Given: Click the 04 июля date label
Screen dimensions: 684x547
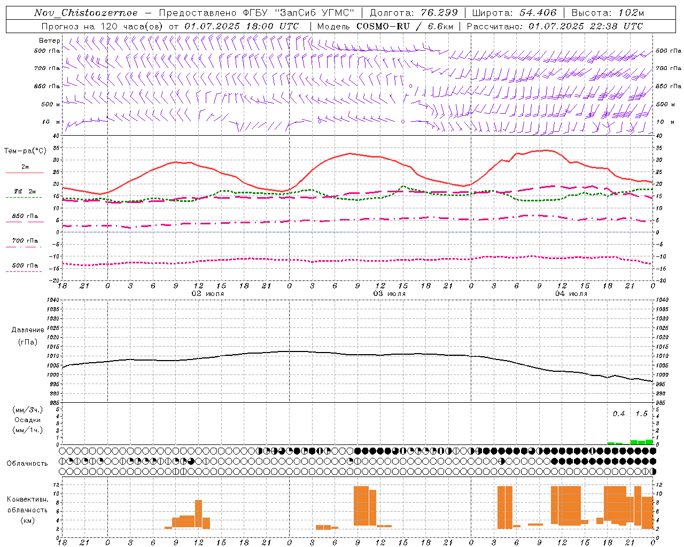Looking at the screenshot, I should [571, 294].
